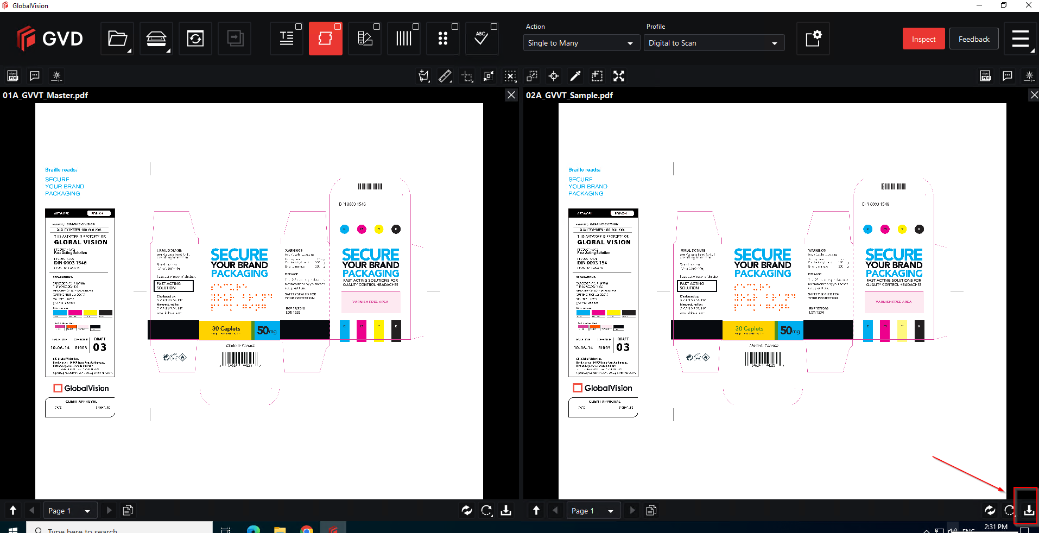Close the 01A_GVVT_Master.pdf panel
The width and height of the screenshot is (1039, 533).
pos(511,95)
